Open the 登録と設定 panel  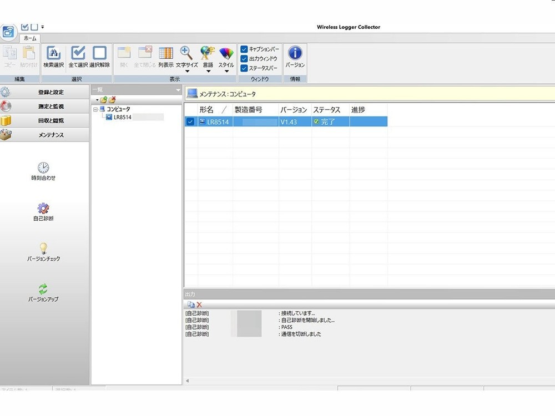pos(44,92)
